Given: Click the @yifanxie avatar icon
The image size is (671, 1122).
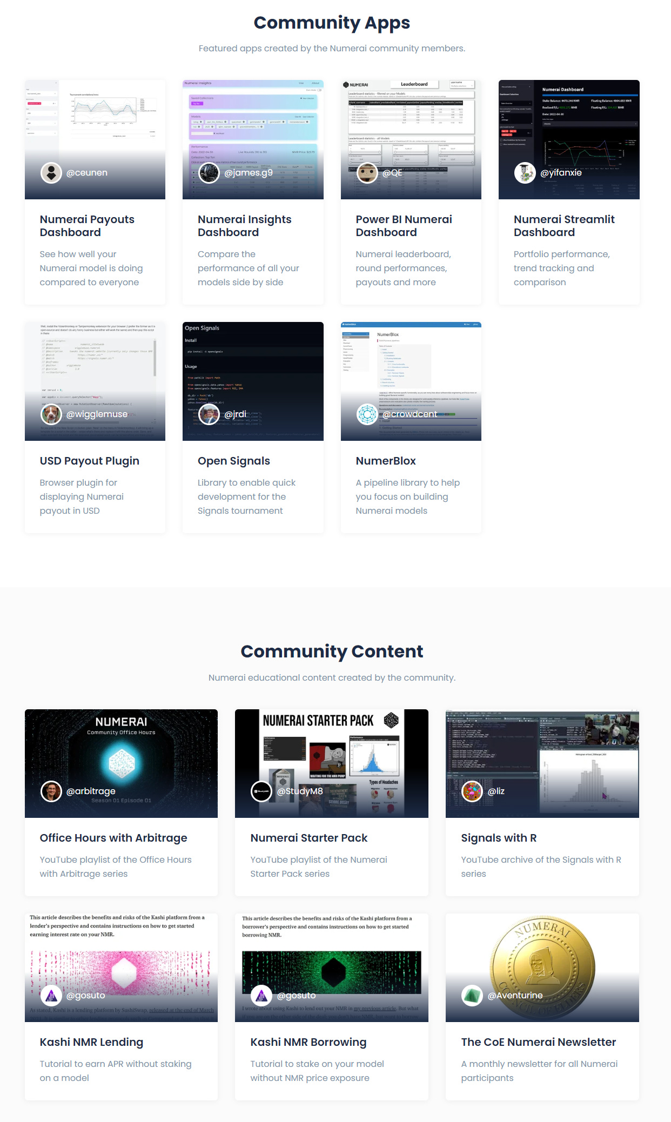Looking at the screenshot, I should click(525, 173).
